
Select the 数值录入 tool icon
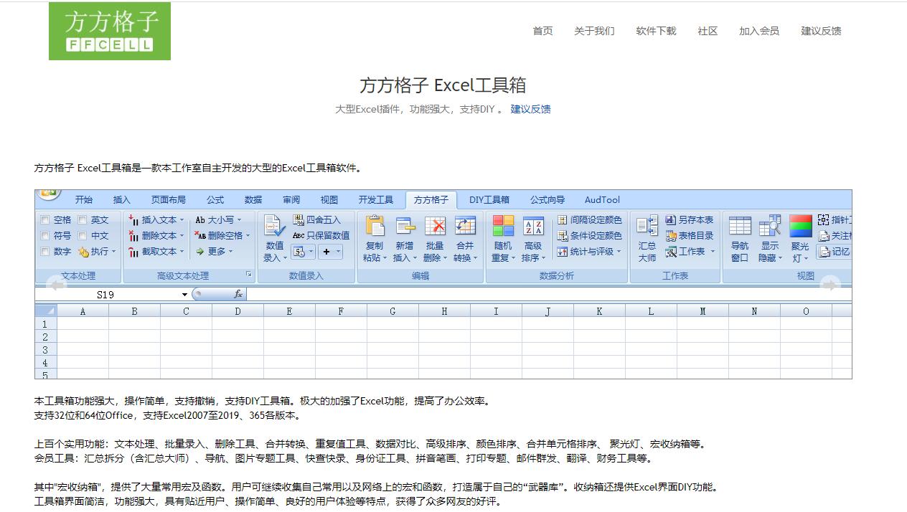pos(273,235)
